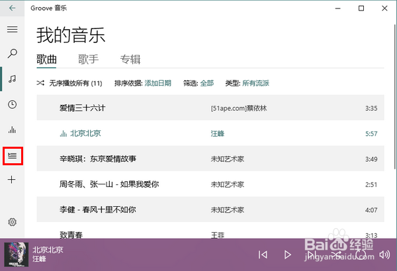Select the song 周冬雨、张一山 - 如果我爱你
This screenshot has width=397, height=271.
click(109, 184)
